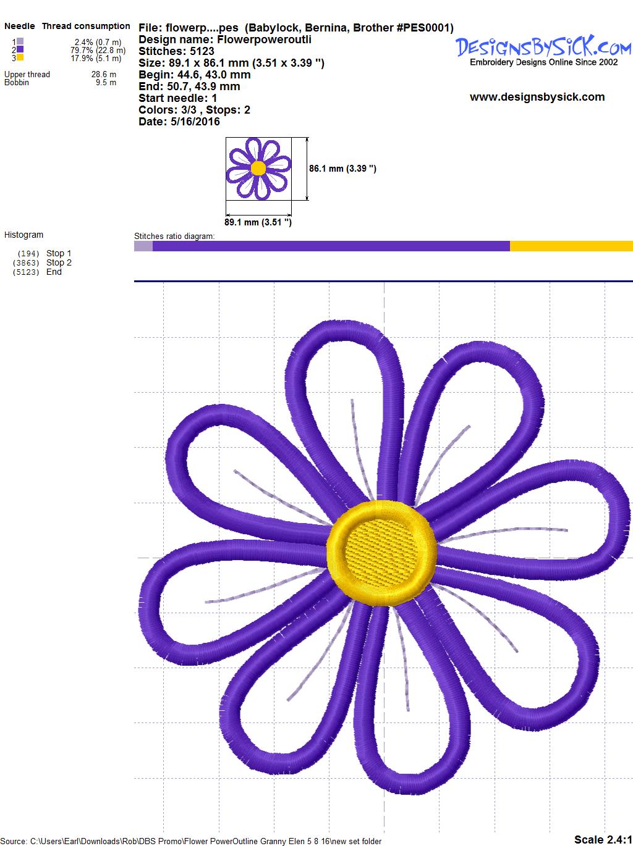Open the DesignsBySick.com logo
The image size is (633, 846).
pos(543,49)
